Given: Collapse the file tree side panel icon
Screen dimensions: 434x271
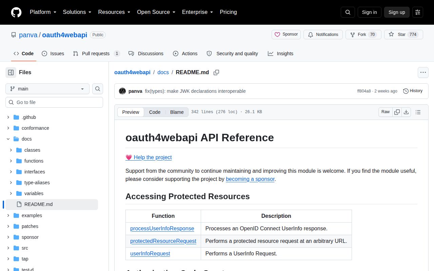Looking at the screenshot, I should pyautogui.click(x=11, y=72).
